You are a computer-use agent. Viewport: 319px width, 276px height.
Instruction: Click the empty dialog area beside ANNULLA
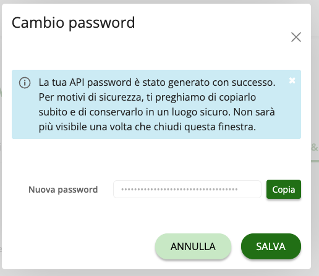pos(82,246)
